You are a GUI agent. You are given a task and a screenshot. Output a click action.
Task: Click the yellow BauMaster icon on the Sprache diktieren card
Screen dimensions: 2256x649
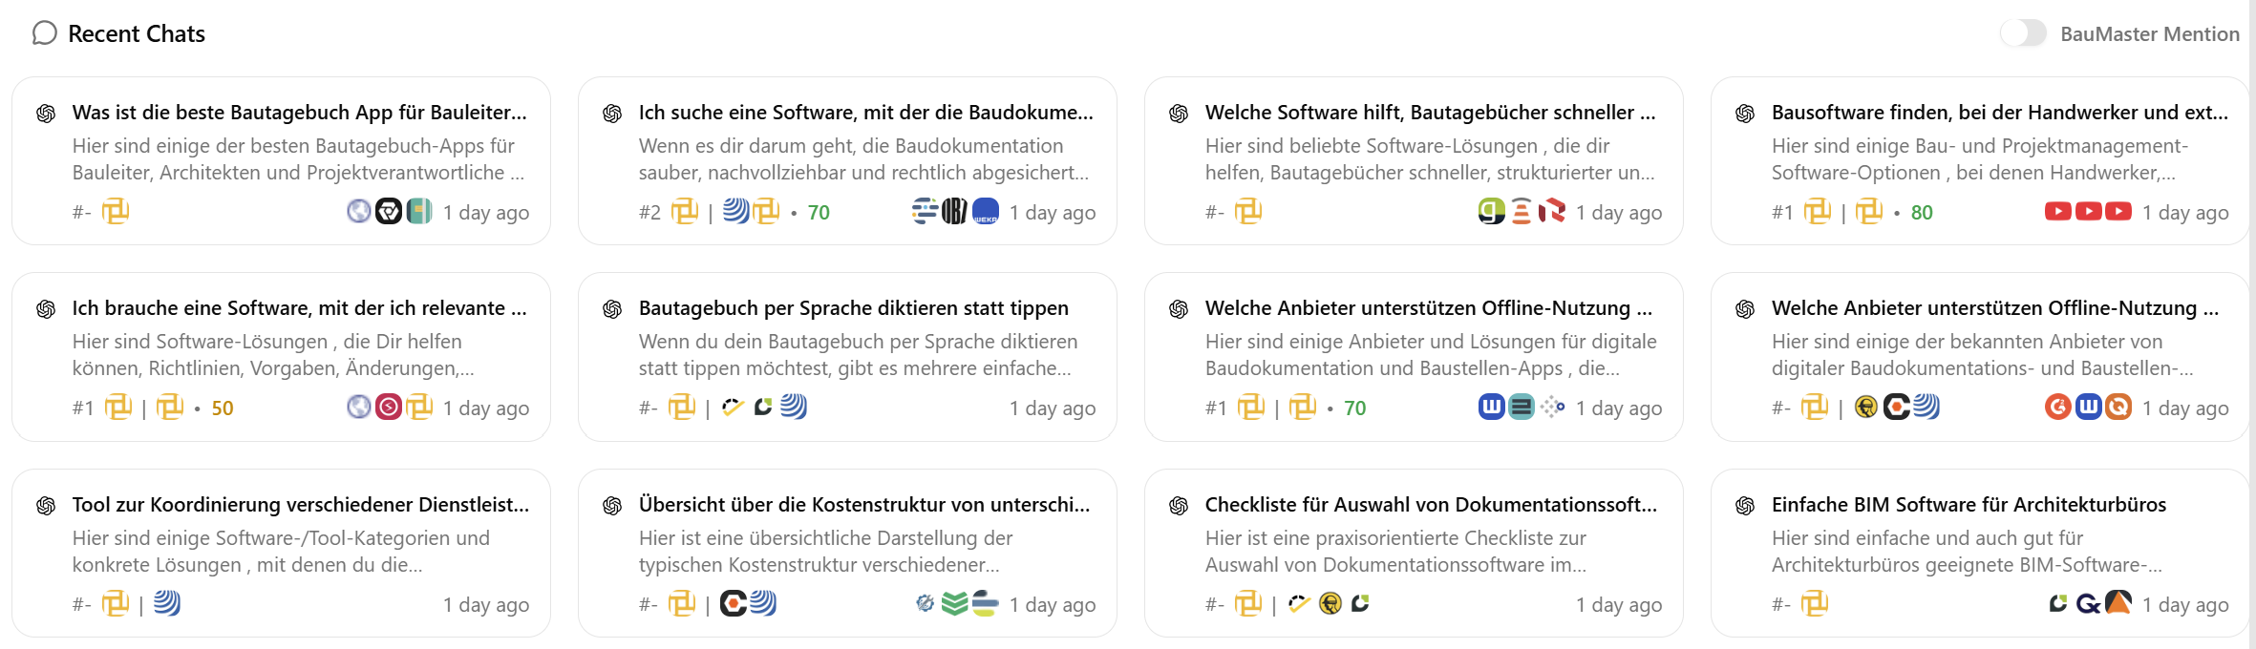[683, 408]
